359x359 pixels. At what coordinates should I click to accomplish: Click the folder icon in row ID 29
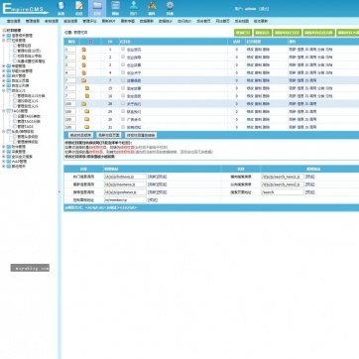[87, 111]
